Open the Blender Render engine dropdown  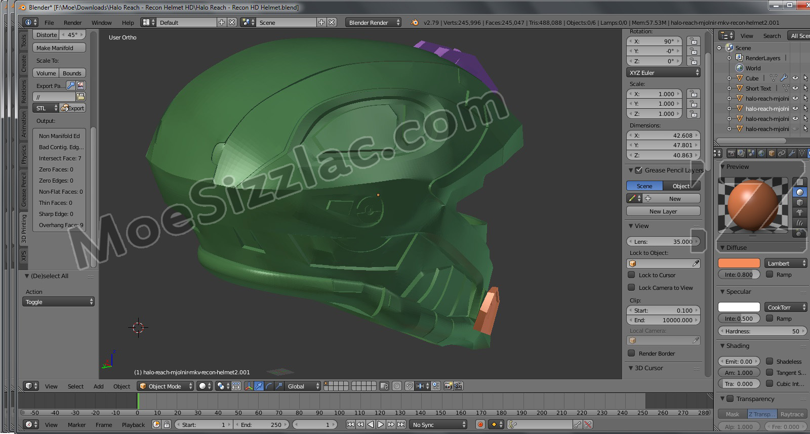(374, 22)
